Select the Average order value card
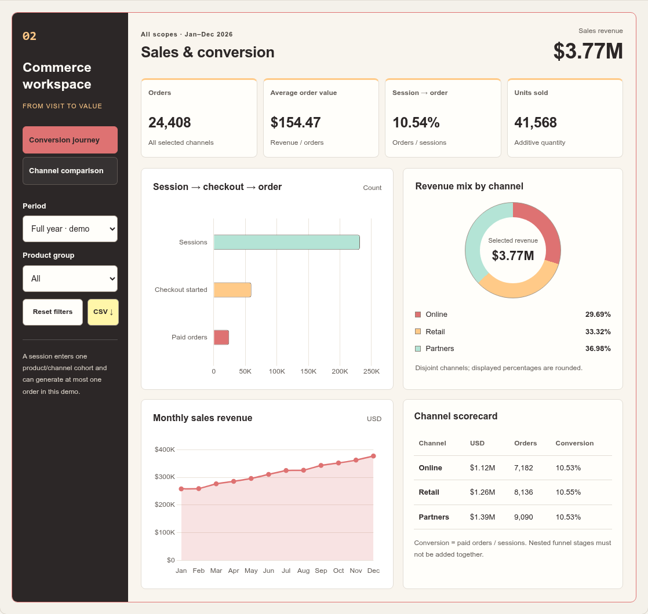The image size is (648, 614). pyautogui.click(x=321, y=118)
